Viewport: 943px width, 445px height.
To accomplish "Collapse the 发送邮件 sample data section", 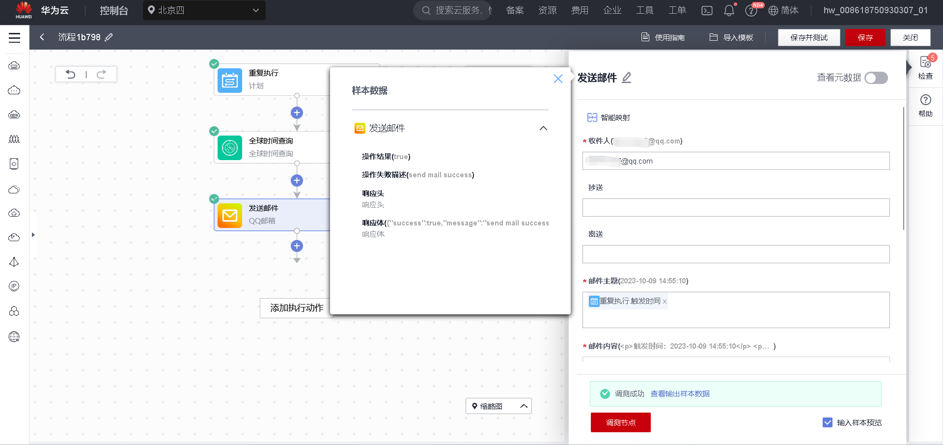I will pyautogui.click(x=543, y=128).
